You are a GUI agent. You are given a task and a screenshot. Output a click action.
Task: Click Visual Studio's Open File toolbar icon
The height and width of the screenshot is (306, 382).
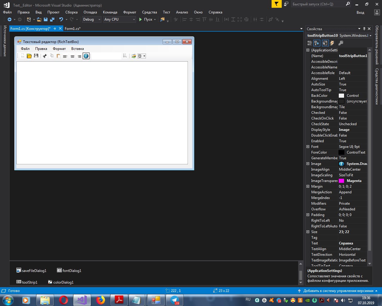[x=39, y=19]
